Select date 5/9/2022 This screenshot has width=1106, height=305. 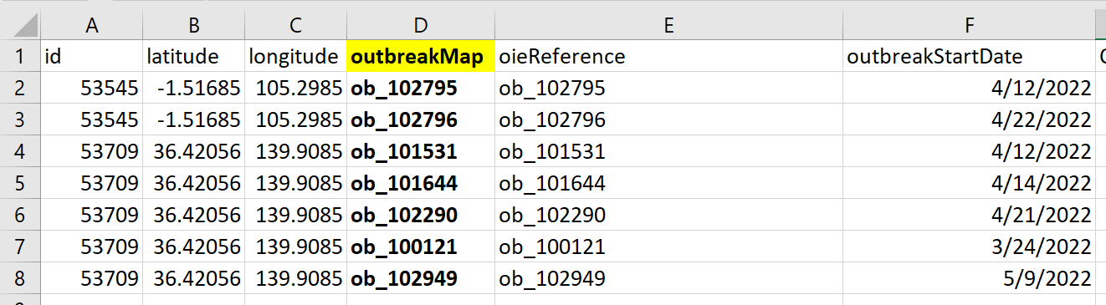point(969,278)
